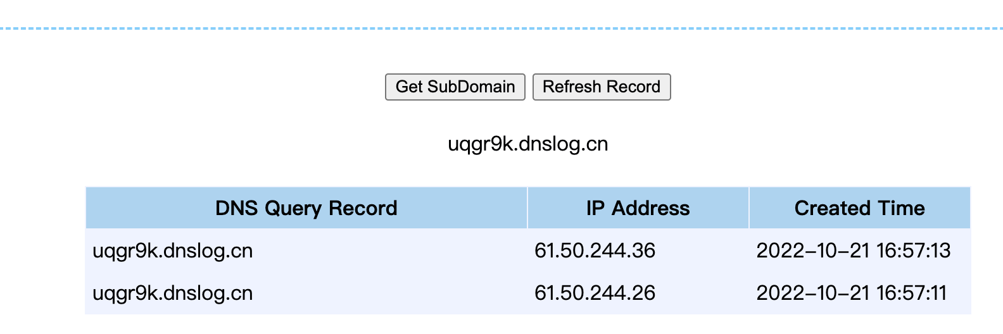Click the Get SubDomain button
This screenshot has width=1003, height=334.
[455, 87]
